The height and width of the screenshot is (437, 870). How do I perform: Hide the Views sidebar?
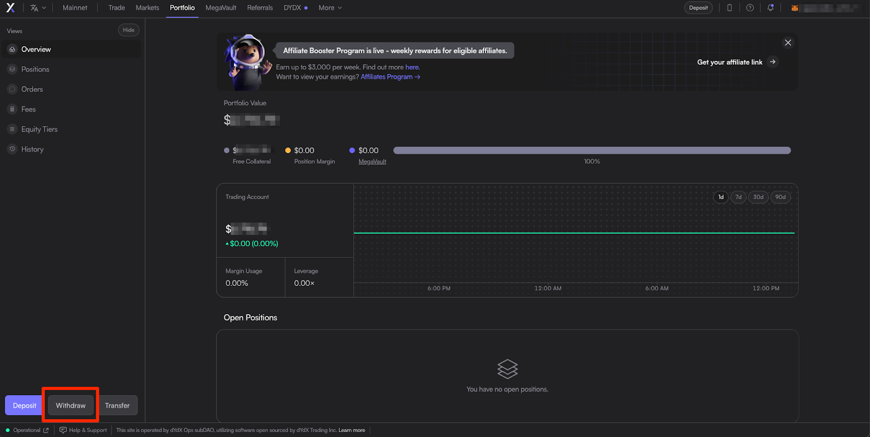pos(129,30)
